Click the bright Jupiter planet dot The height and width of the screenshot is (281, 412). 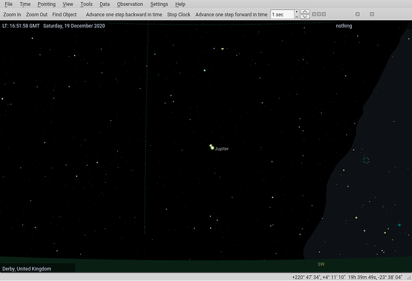point(213,148)
